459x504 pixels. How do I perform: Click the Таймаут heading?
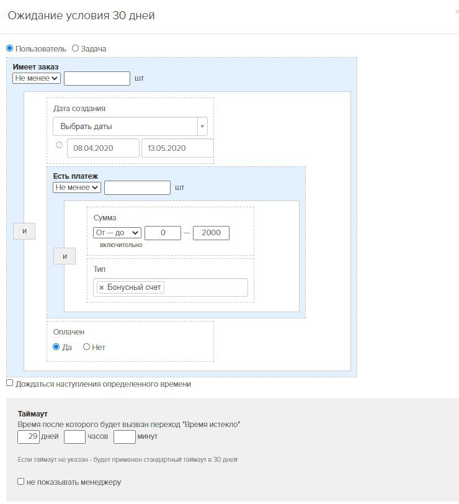click(32, 413)
